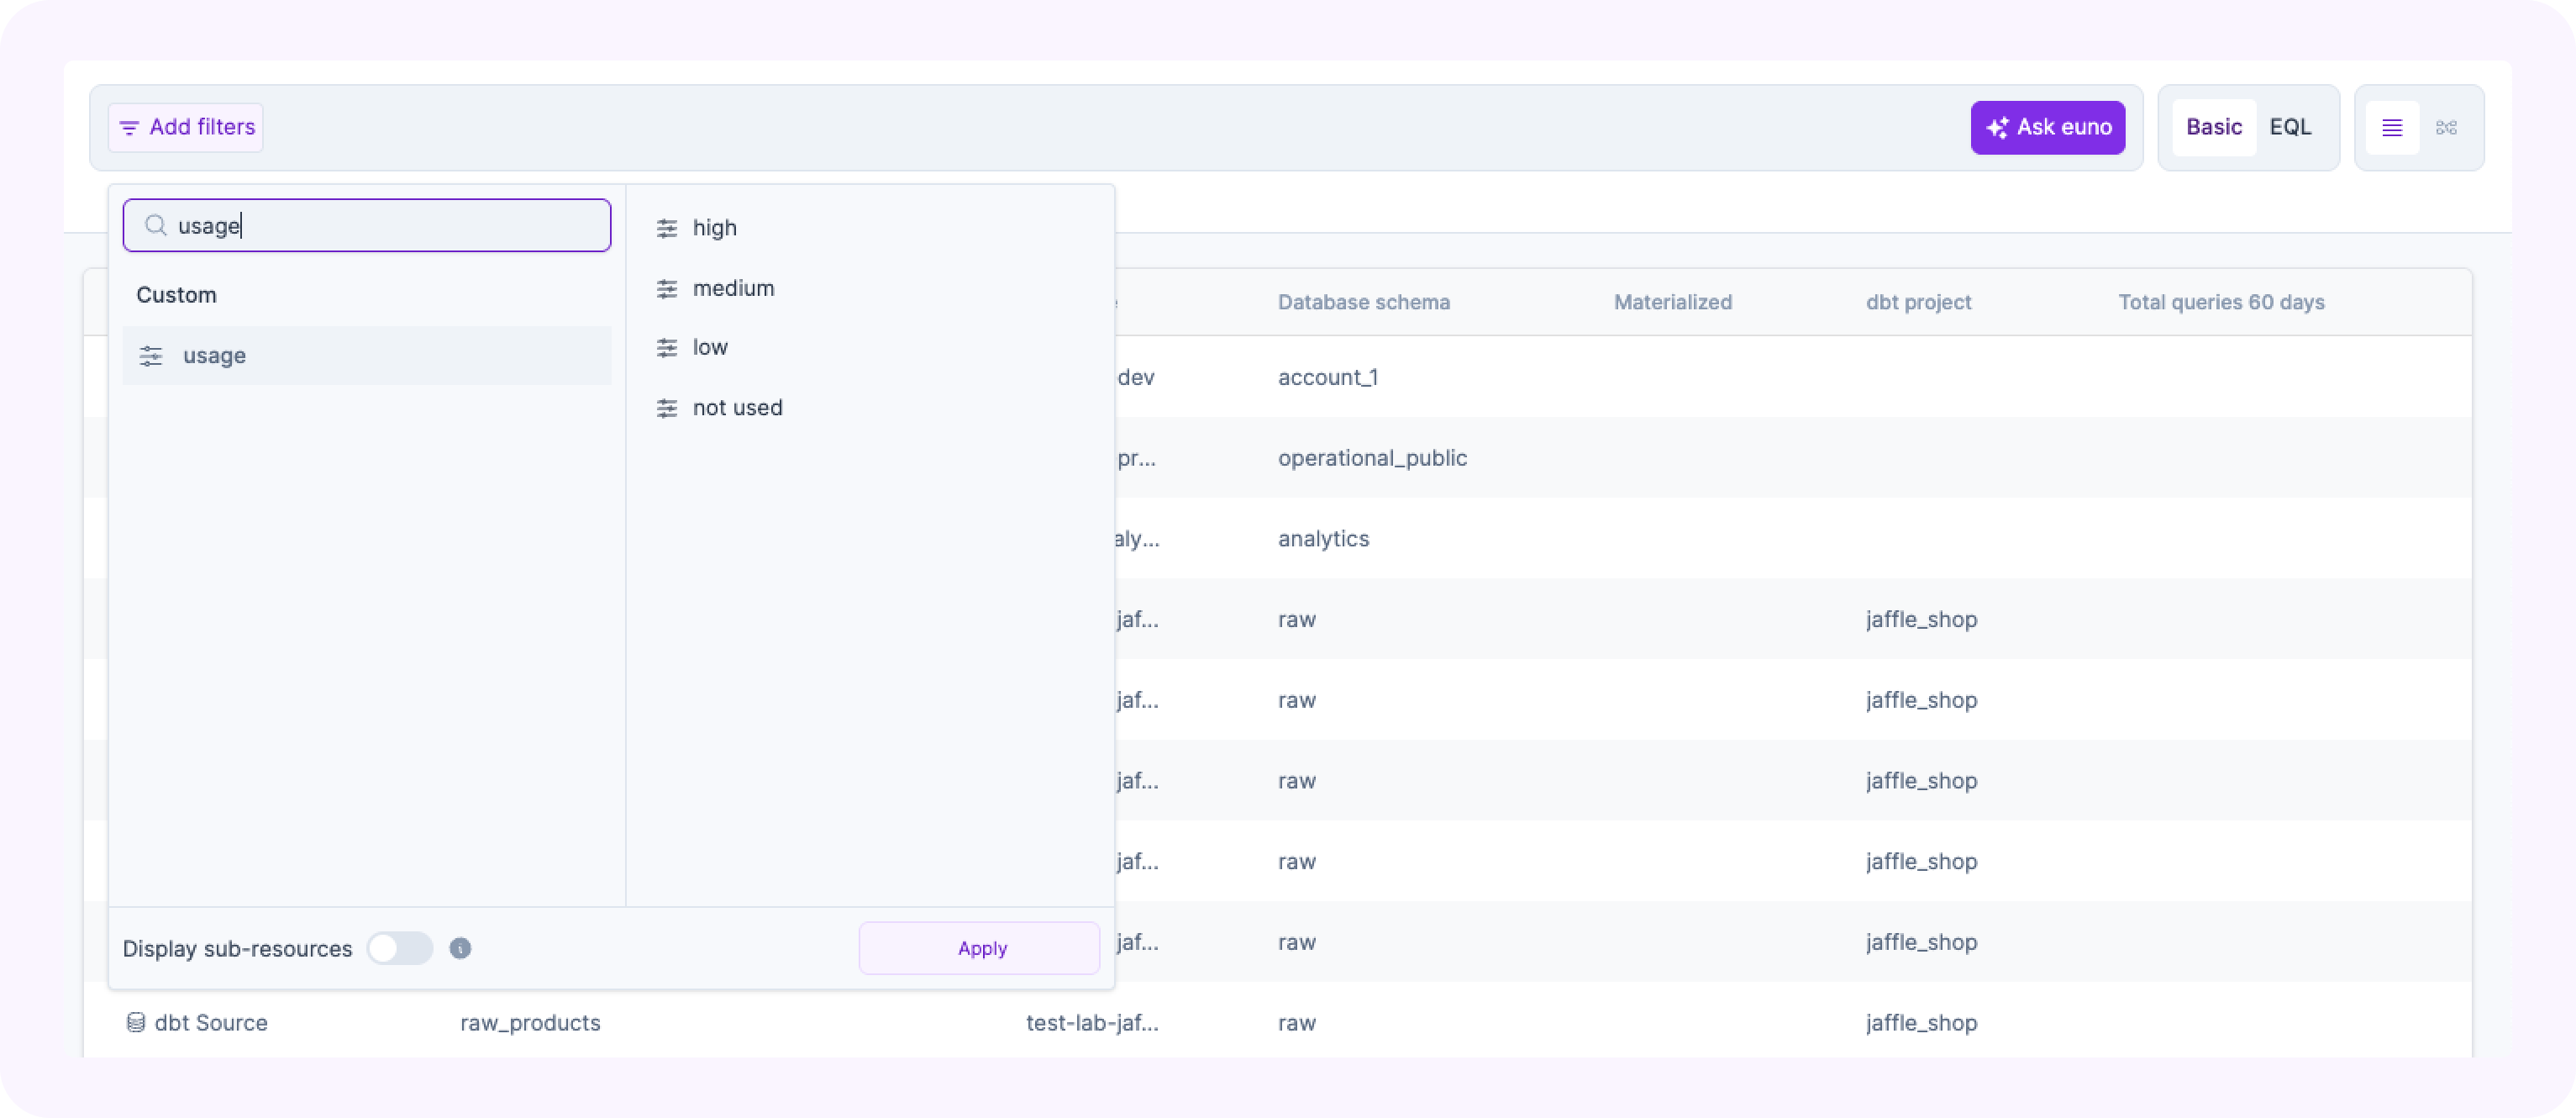
Task: Switch to the EQL tab
Action: [2290, 127]
